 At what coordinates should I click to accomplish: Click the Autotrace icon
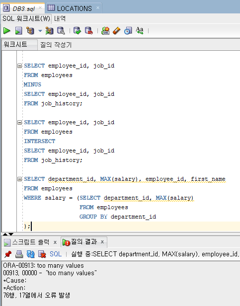pyautogui.click(x=49, y=31)
